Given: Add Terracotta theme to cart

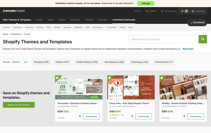Looking at the screenshot, I should click(80, 116).
